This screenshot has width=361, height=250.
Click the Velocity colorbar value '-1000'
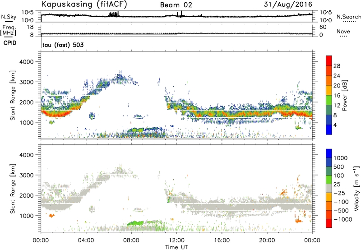[x=342, y=219]
